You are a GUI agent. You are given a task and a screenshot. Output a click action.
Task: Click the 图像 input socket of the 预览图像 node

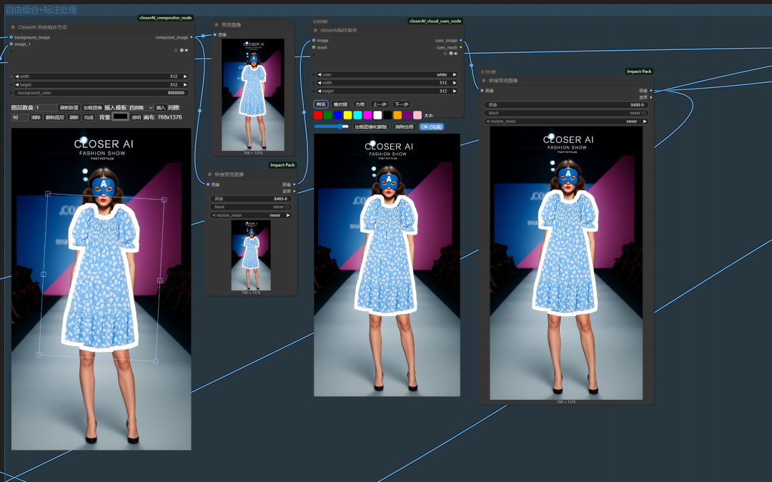[214, 34]
